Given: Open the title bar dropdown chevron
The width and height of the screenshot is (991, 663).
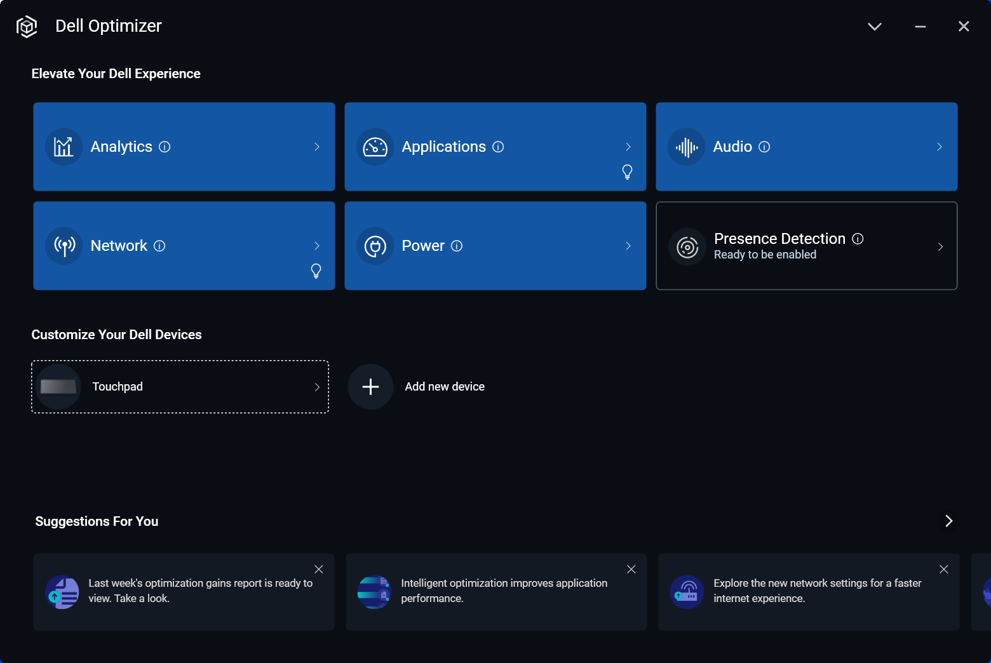Looking at the screenshot, I should pyautogui.click(x=875, y=26).
